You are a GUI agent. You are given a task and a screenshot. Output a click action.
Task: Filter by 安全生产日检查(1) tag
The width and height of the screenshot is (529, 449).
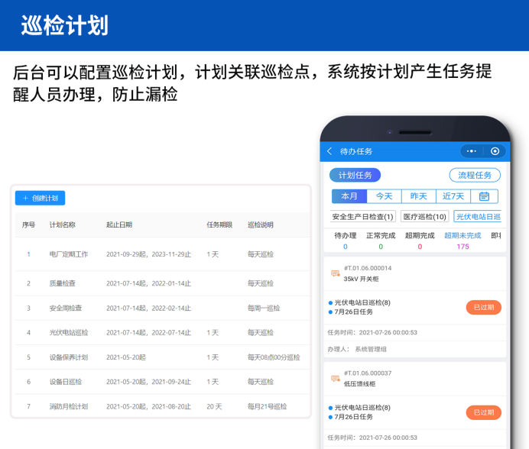tap(363, 217)
